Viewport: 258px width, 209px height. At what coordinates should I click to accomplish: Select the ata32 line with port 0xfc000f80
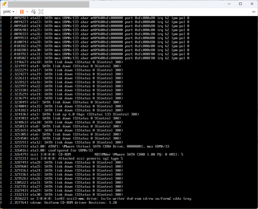(x=95, y=58)
